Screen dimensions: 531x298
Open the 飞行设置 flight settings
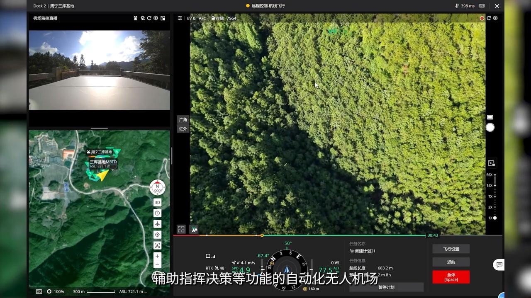pyautogui.click(x=451, y=249)
